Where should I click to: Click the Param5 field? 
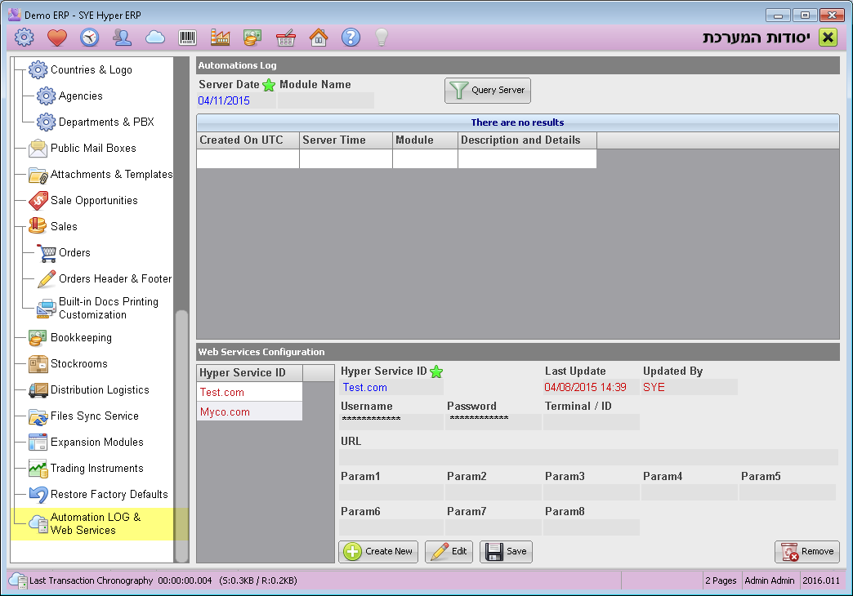tap(787, 492)
